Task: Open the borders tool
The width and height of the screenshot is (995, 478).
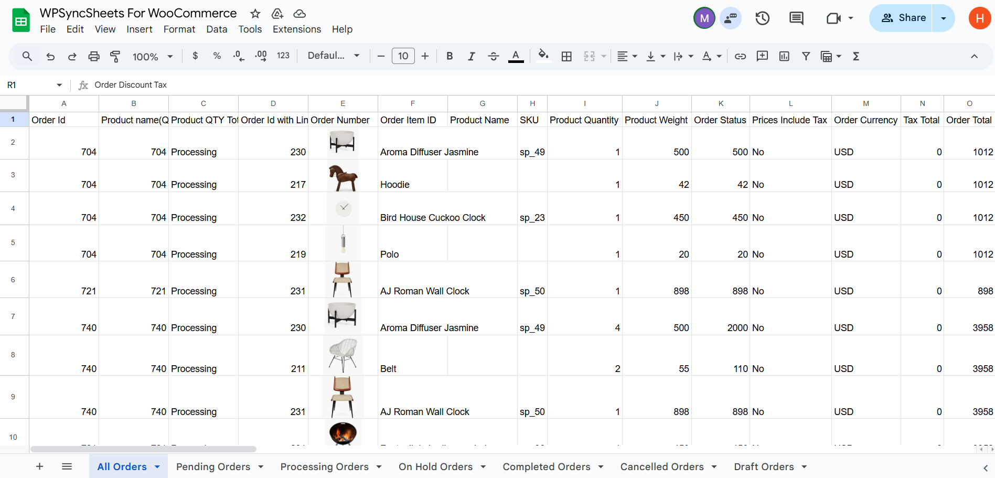Action: click(x=566, y=56)
